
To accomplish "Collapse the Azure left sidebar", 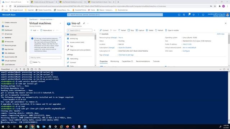I will tap(25, 19).
